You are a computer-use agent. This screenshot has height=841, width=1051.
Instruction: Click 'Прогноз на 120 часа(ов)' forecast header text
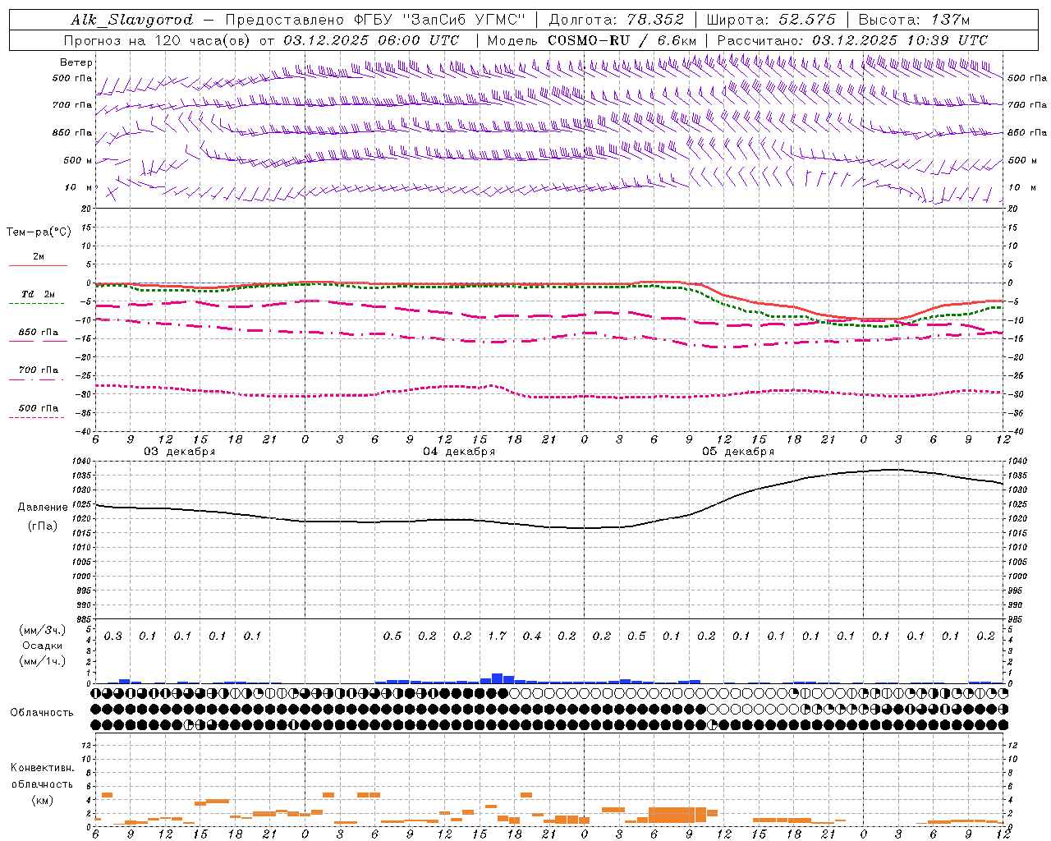[x=158, y=40]
